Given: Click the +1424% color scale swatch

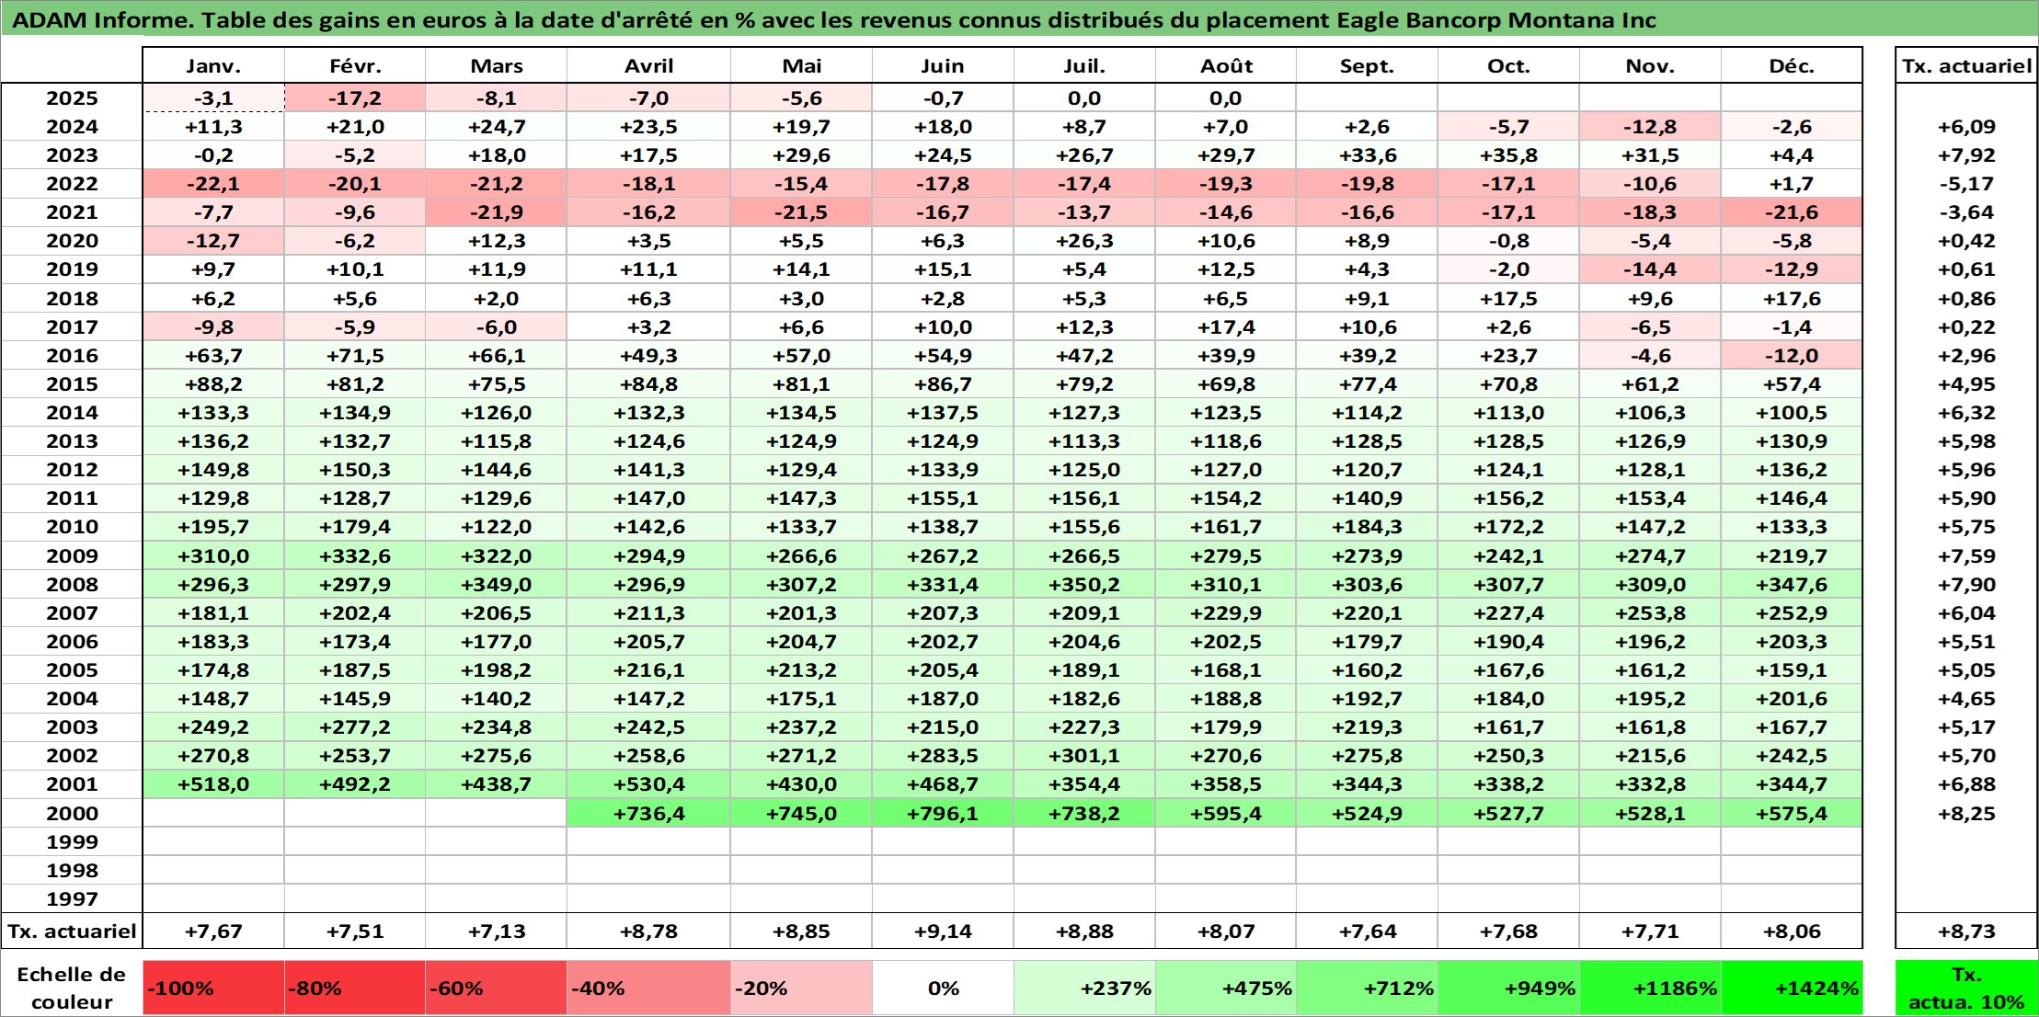Looking at the screenshot, I should (x=1792, y=988).
